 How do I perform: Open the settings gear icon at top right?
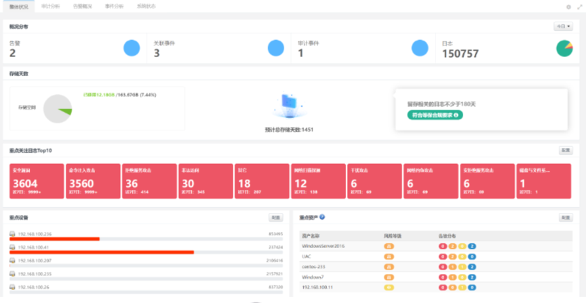point(568,7)
